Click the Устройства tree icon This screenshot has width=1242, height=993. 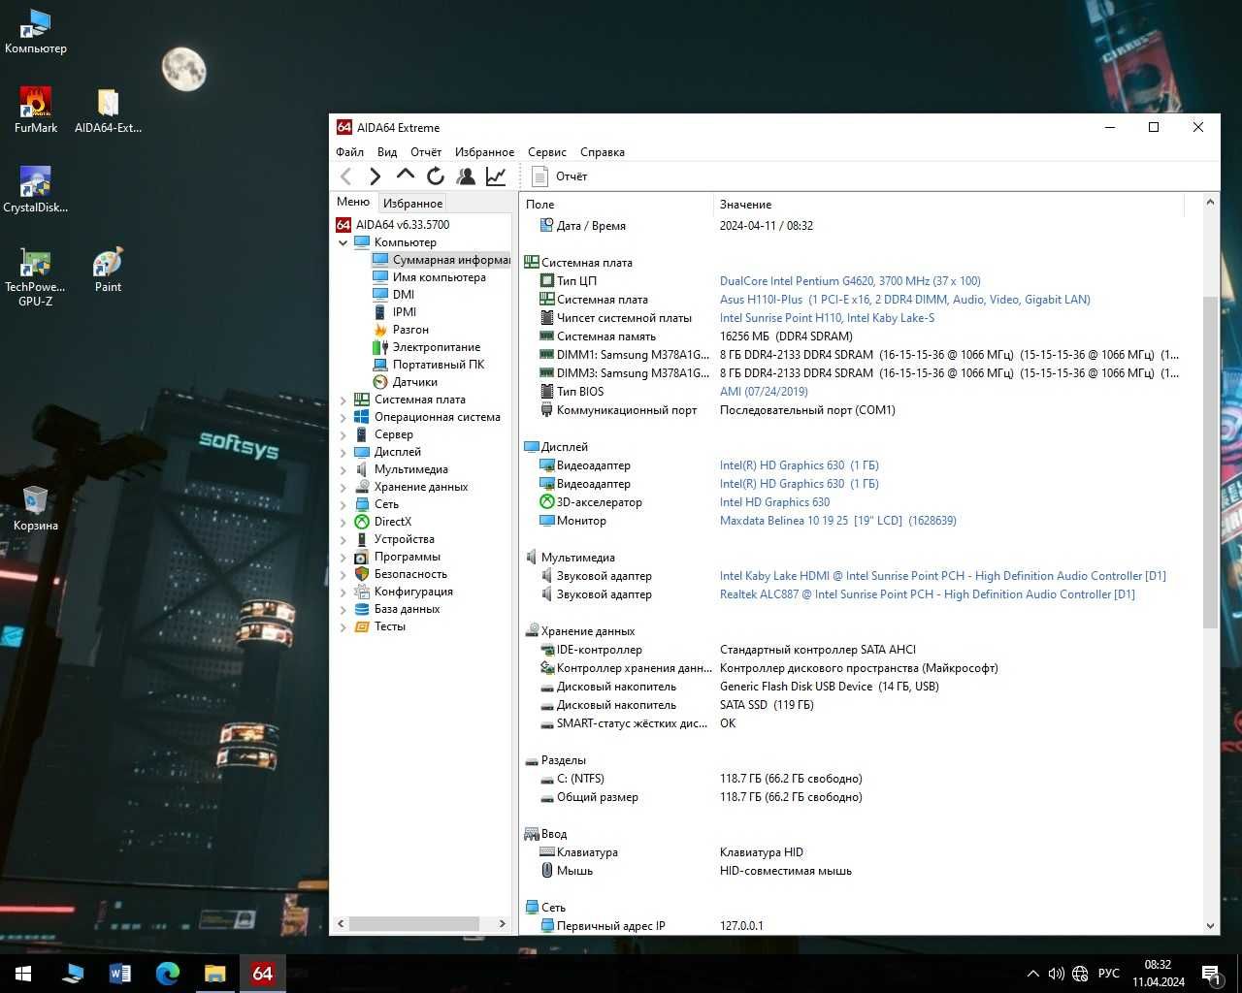point(362,539)
